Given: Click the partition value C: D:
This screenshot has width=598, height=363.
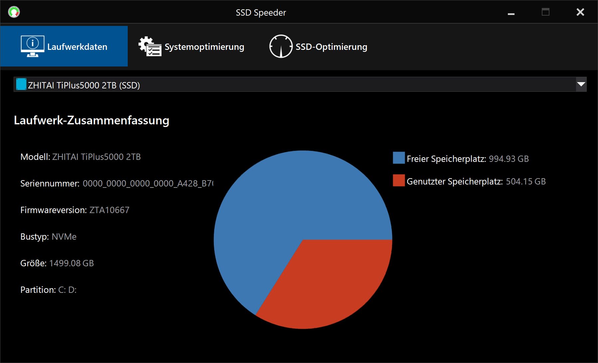Looking at the screenshot, I should [x=68, y=290].
